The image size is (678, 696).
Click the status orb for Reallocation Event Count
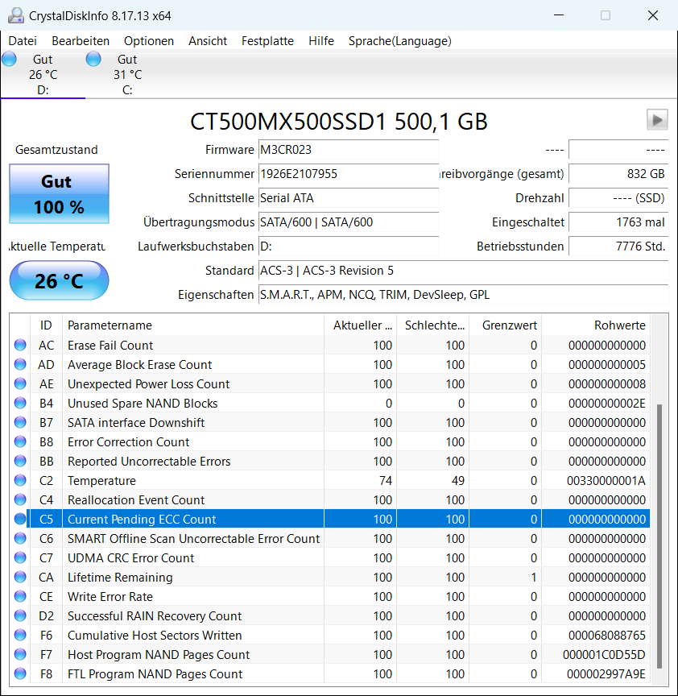pos(20,499)
